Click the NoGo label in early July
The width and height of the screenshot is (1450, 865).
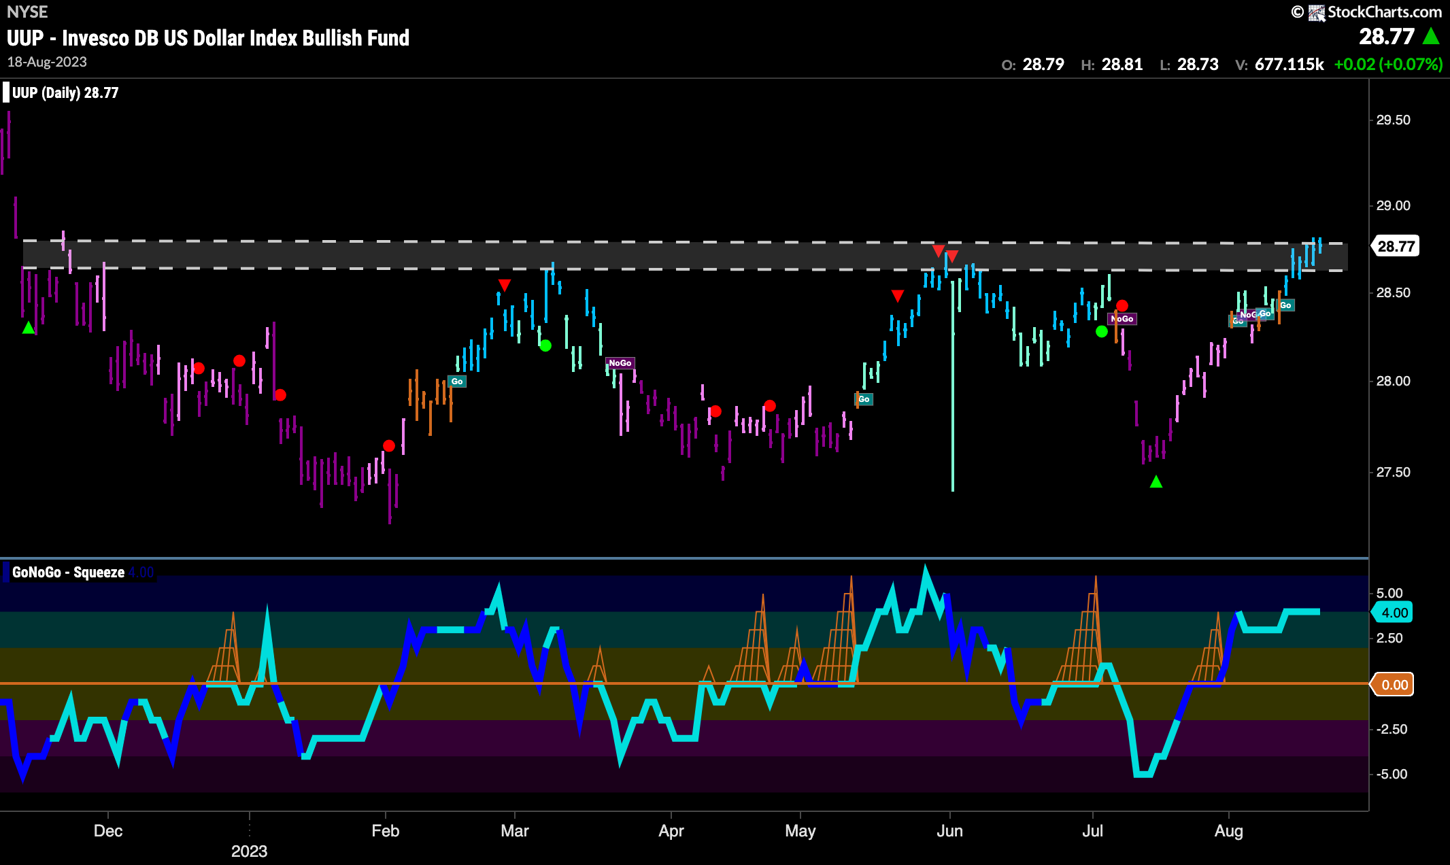[x=1122, y=319]
